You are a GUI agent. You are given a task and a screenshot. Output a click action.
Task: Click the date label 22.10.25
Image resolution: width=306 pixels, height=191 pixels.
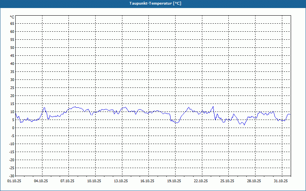[201, 181]
